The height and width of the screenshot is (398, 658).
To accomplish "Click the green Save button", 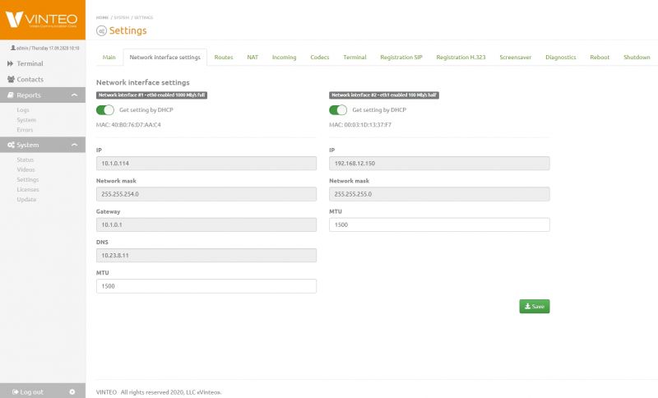I will [534, 306].
